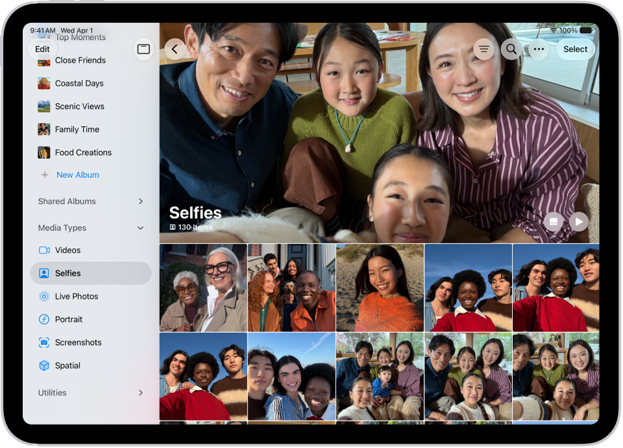Screen dimensions: 623x448
Task: Click the Family Time album thumbnail icon
Action: pos(43,129)
